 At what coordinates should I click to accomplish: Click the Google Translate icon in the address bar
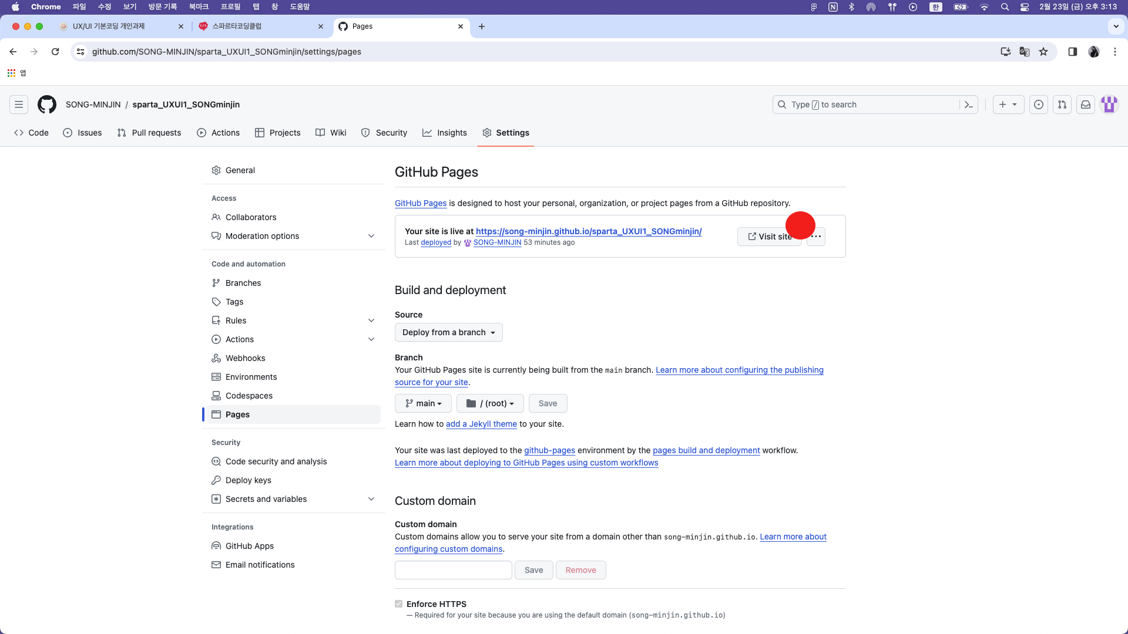pos(1025,52)
